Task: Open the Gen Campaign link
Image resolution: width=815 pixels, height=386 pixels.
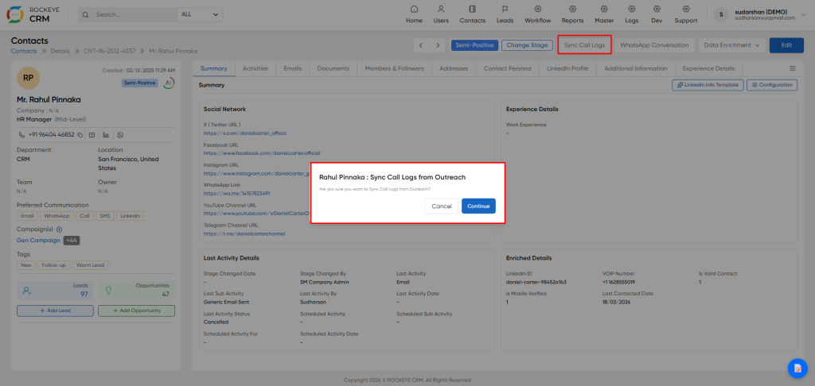Action: pos(38,240)
